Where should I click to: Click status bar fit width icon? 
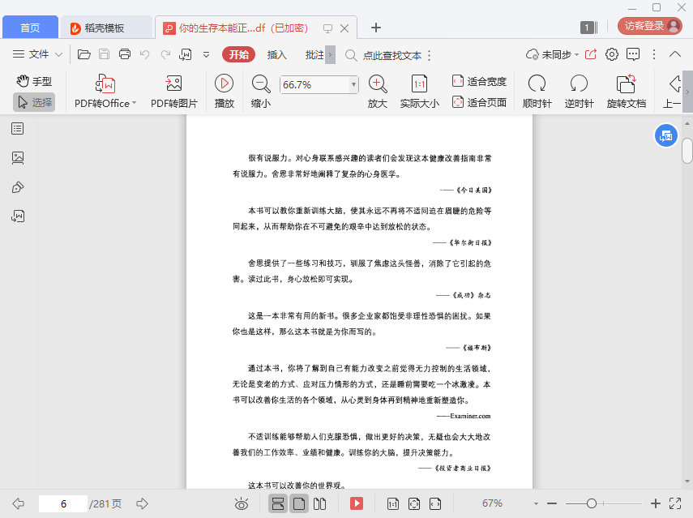pos(435,503)
